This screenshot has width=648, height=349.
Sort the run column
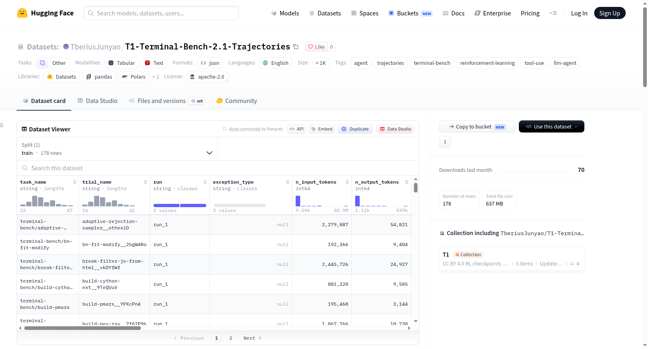[x=205, y=182]
